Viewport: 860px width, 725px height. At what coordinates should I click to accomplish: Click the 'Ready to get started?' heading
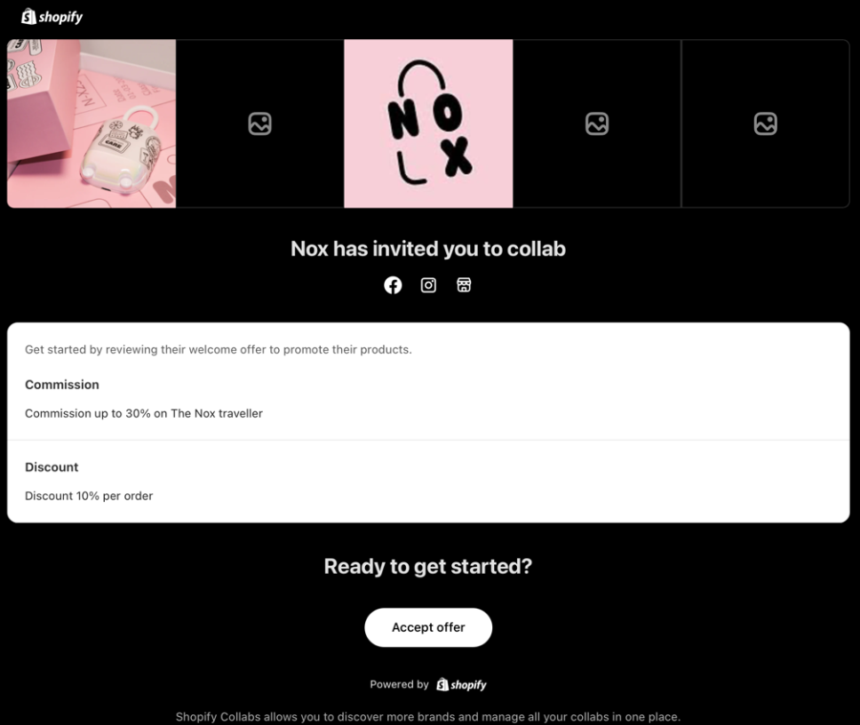[428, 567]
